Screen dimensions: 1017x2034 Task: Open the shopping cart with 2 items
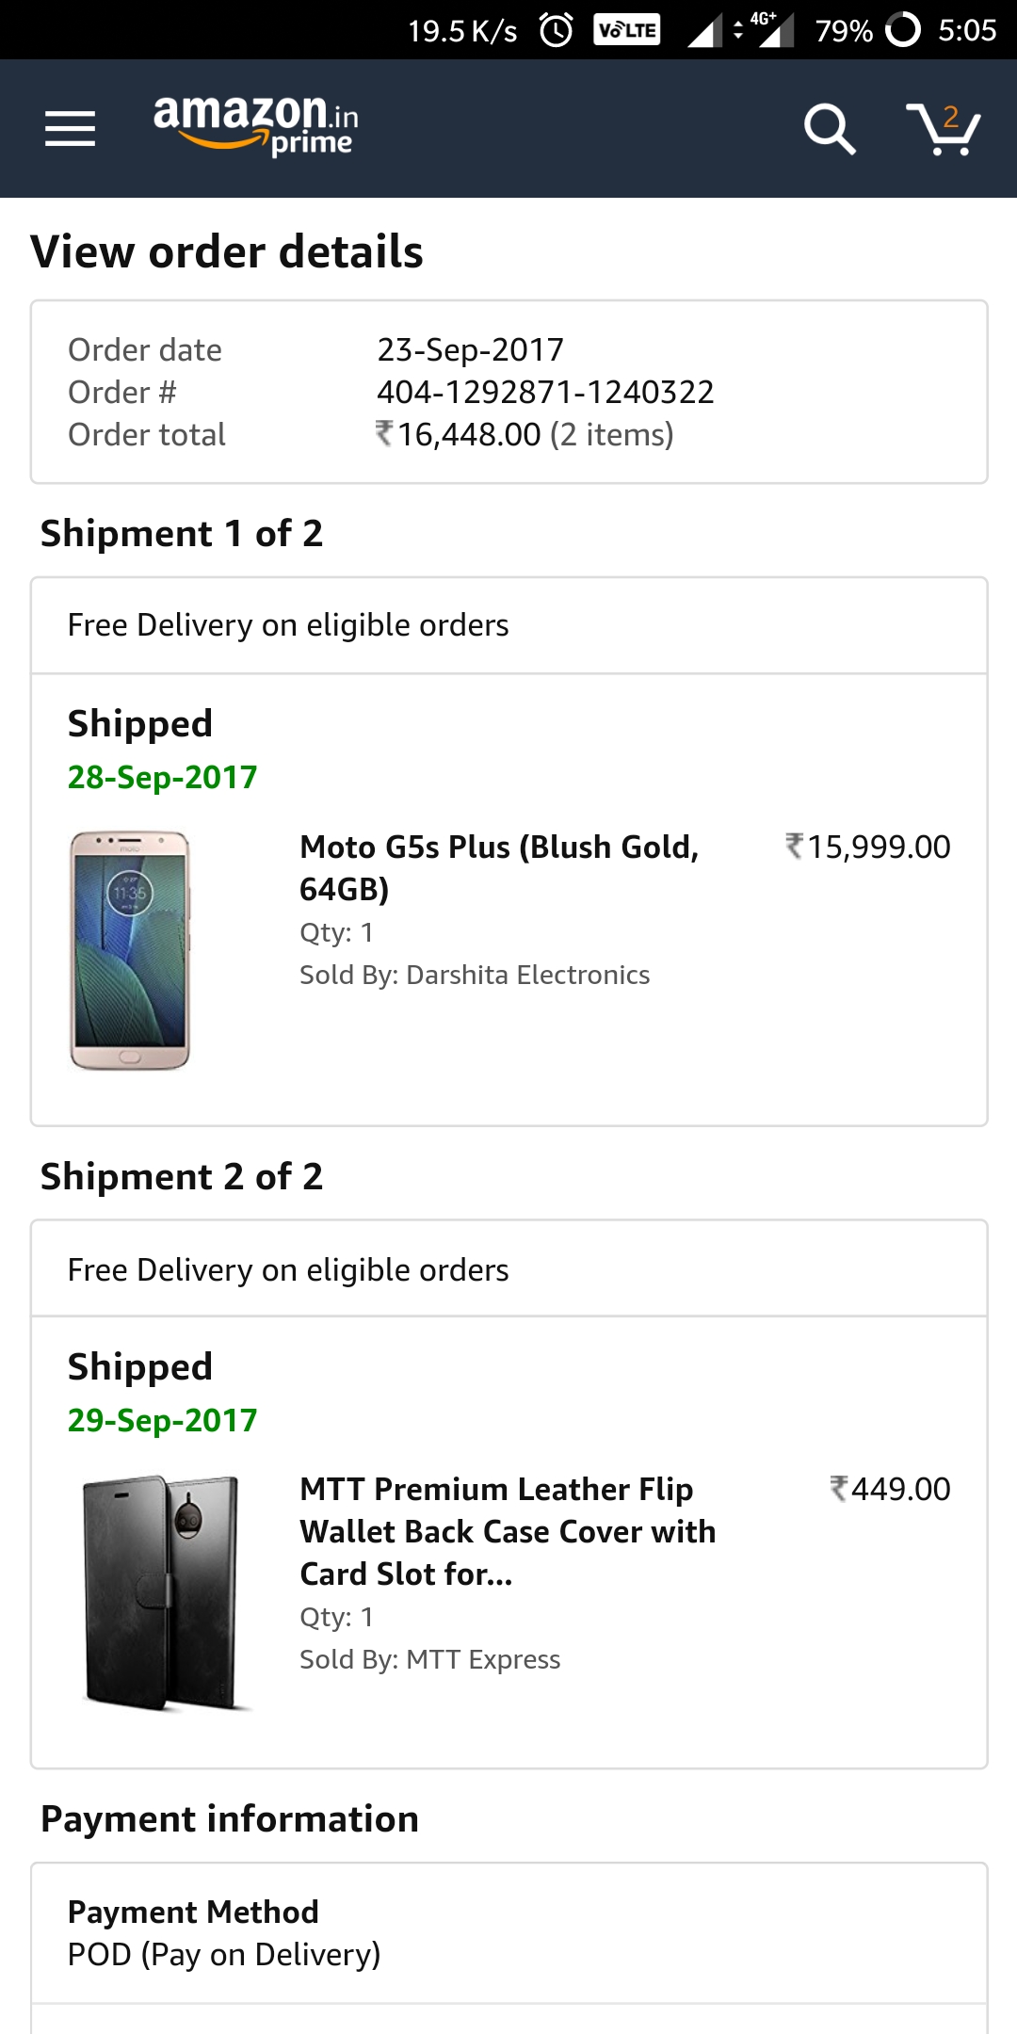coord(943,128)
